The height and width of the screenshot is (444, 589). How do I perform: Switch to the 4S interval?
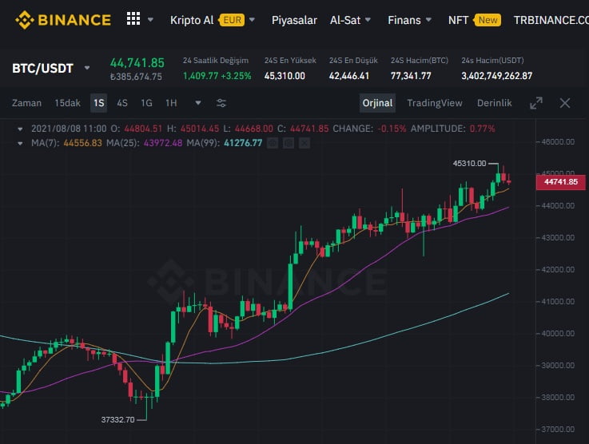click(x=122, y=103)
